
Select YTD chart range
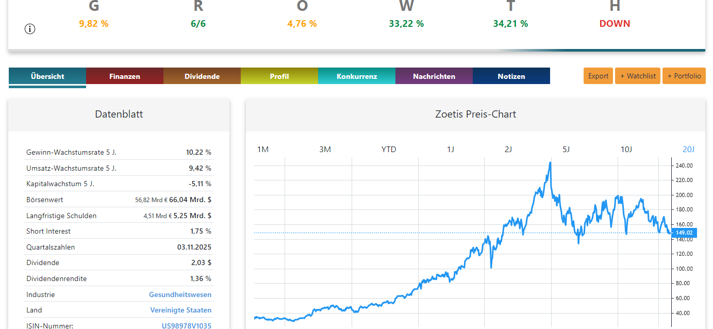(x=389, y=150)
